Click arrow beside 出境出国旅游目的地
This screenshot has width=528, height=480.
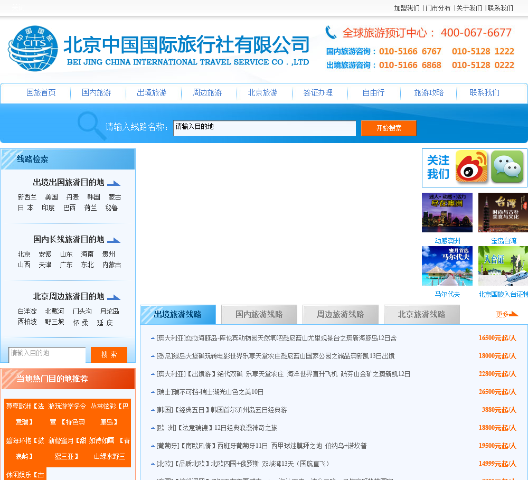pos(114,183)
